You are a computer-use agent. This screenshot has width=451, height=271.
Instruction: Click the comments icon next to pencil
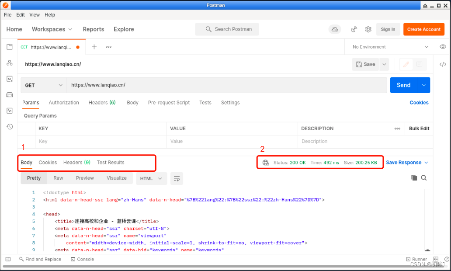[420, 64]
